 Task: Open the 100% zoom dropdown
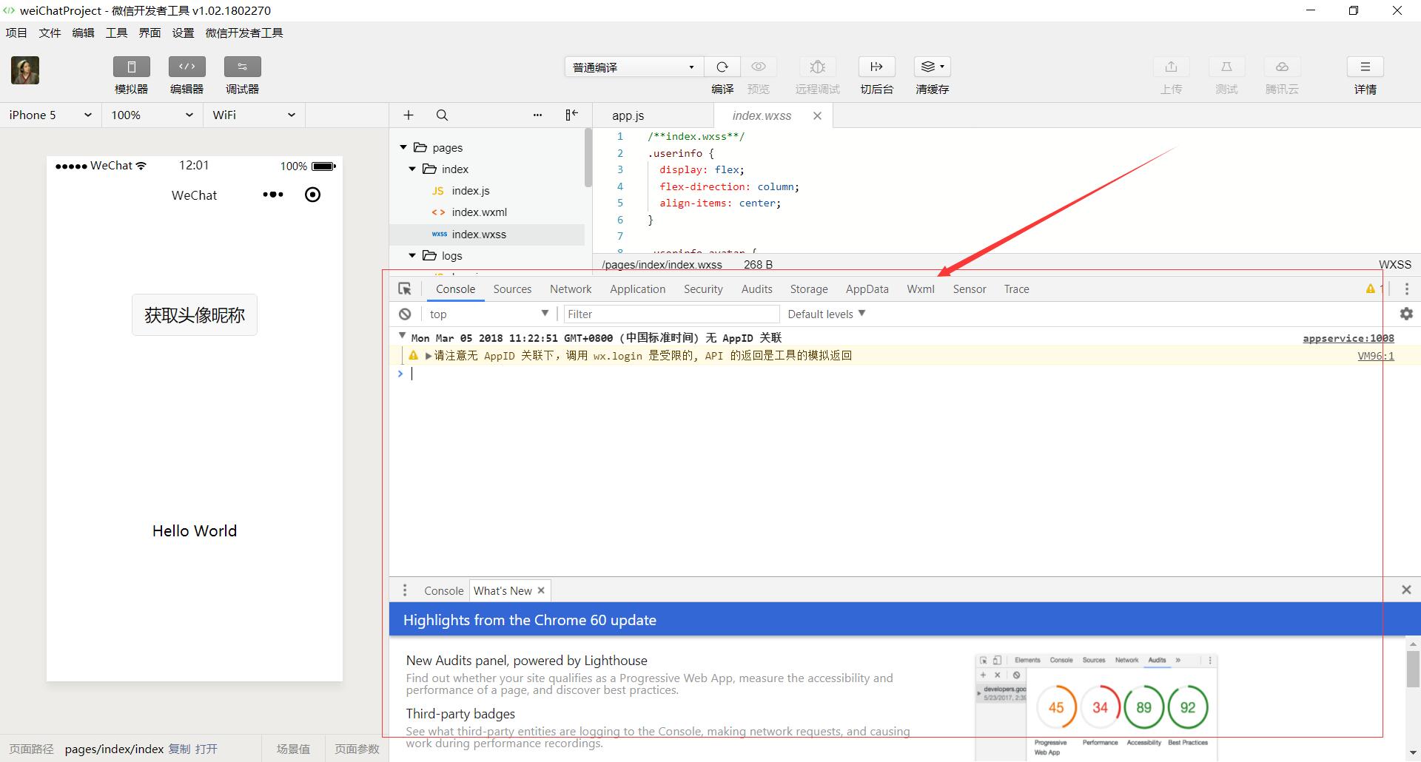point(152,115)
